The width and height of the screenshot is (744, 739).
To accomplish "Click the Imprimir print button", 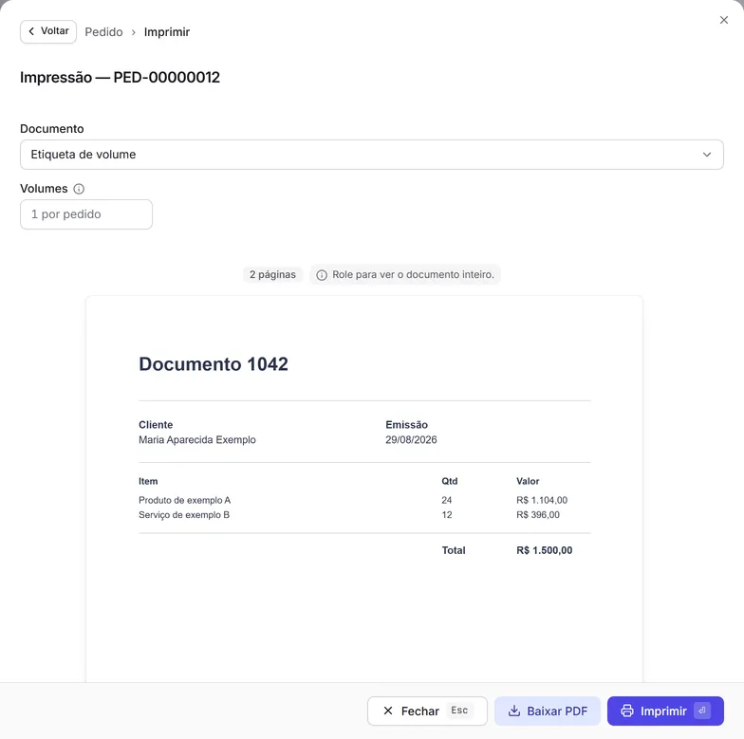I will tap(665, 711).
